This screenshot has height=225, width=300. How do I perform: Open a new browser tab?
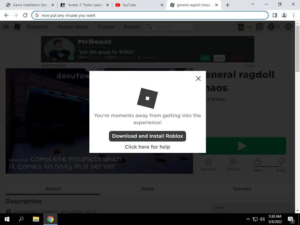click(x=227, y=5)
